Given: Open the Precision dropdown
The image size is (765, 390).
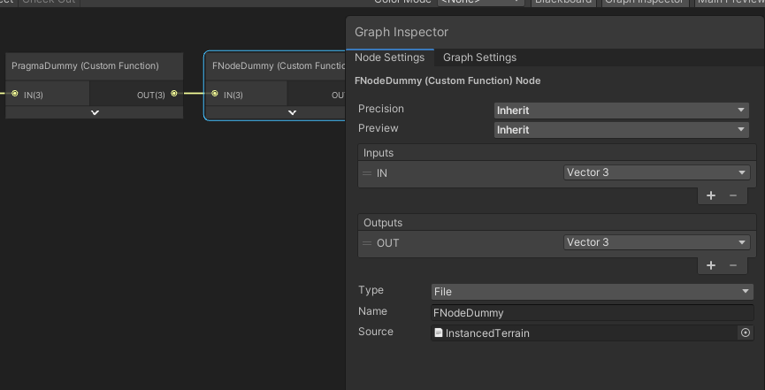Looking at the screenshot, I should 621,111.
